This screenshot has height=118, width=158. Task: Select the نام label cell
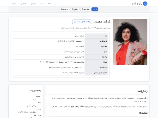96,36
